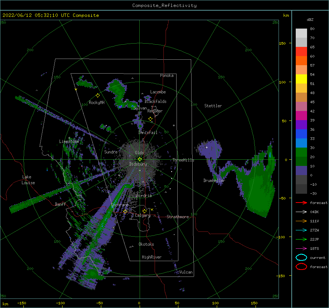Select the magenta 42 dBZ color swatch
The width and height of the screenshot is (329, 308).
click(301, 115)
